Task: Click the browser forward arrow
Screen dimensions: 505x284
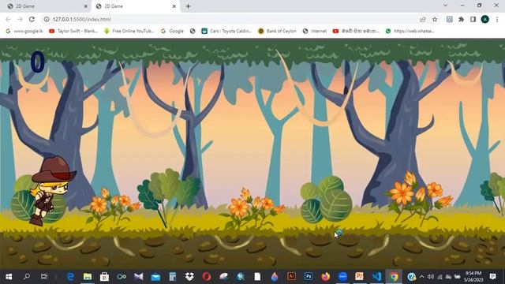Action: 20,19
